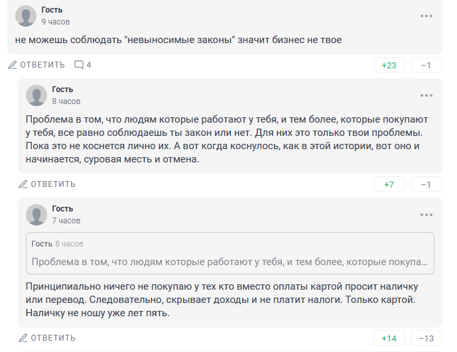Click the Гость name inside the quote box
This screenshot has height=352, width=457.
pos(42,243)
